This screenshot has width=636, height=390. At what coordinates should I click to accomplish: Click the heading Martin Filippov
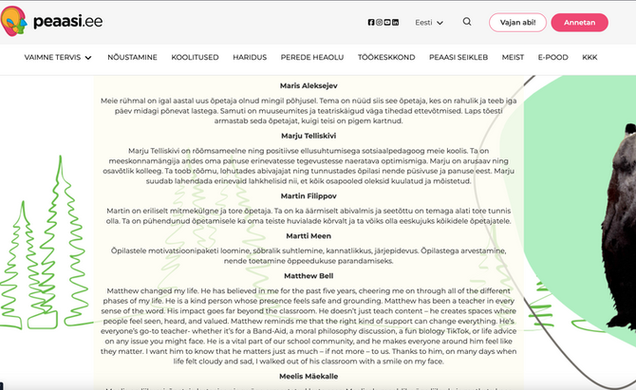[x=309, y=196]
